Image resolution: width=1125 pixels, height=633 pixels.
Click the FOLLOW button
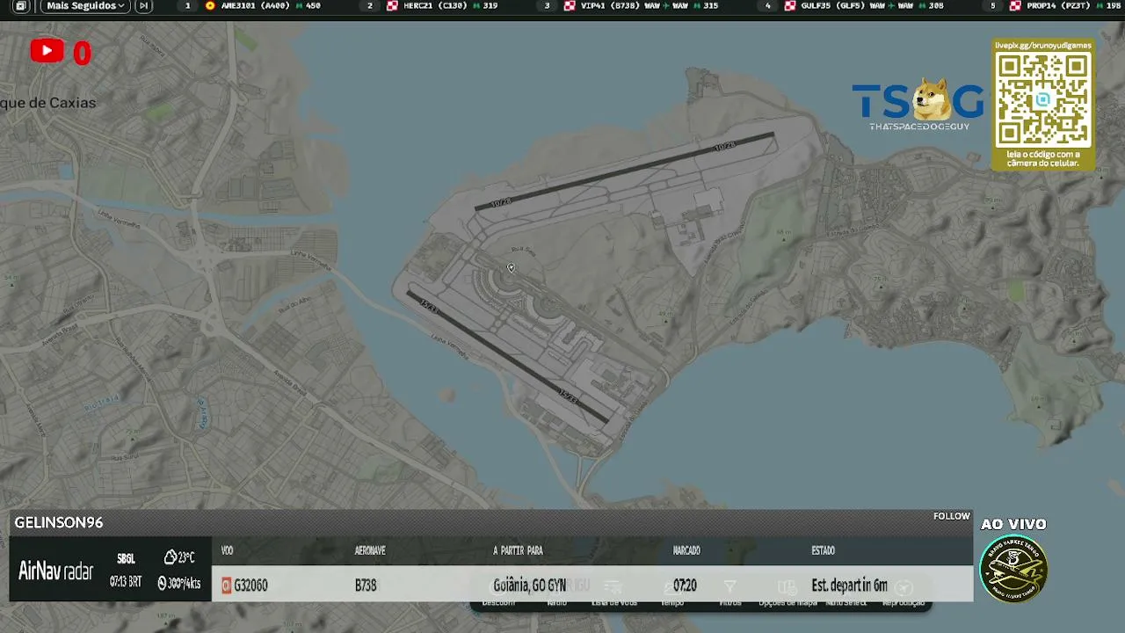tap(951, 516)
